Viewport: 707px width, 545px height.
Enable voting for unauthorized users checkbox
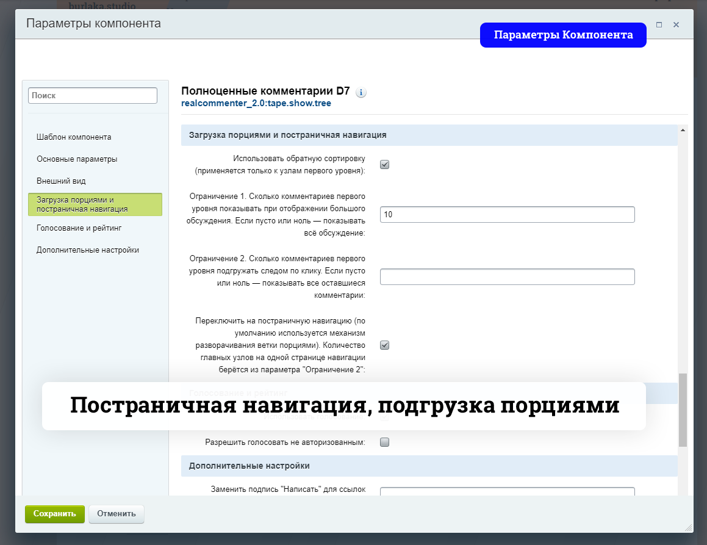point(384,442)
